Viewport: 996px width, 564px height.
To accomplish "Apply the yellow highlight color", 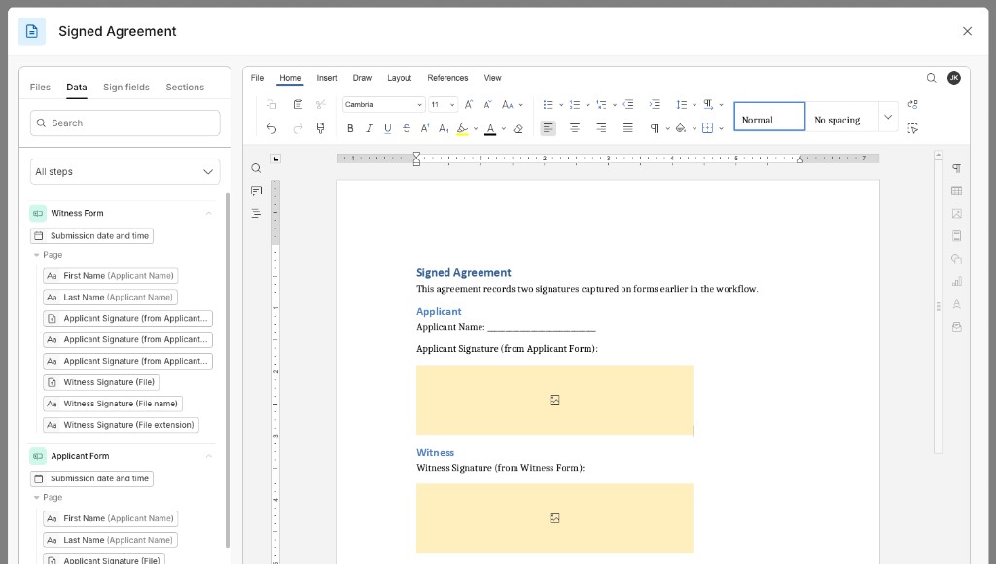I will point(462,129).
